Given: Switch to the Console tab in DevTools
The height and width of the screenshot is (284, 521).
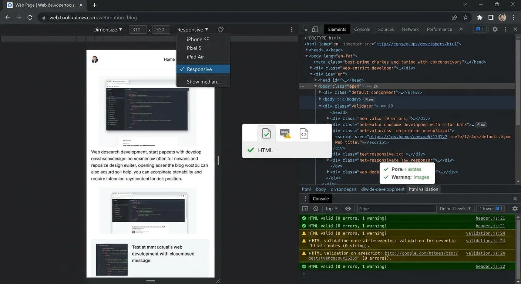Looking at the screenshot, I should (362, 29).
